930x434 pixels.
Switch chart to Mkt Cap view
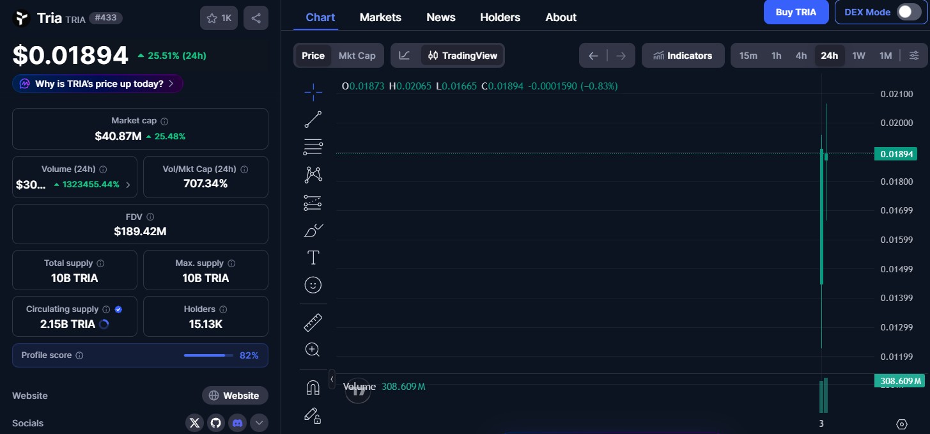click(x=357, y=56)
